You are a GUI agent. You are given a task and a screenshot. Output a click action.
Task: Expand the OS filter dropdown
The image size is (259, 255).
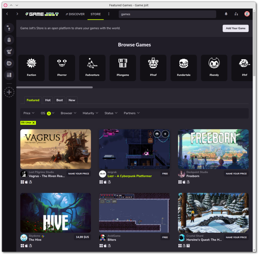(x=48, y=113)
